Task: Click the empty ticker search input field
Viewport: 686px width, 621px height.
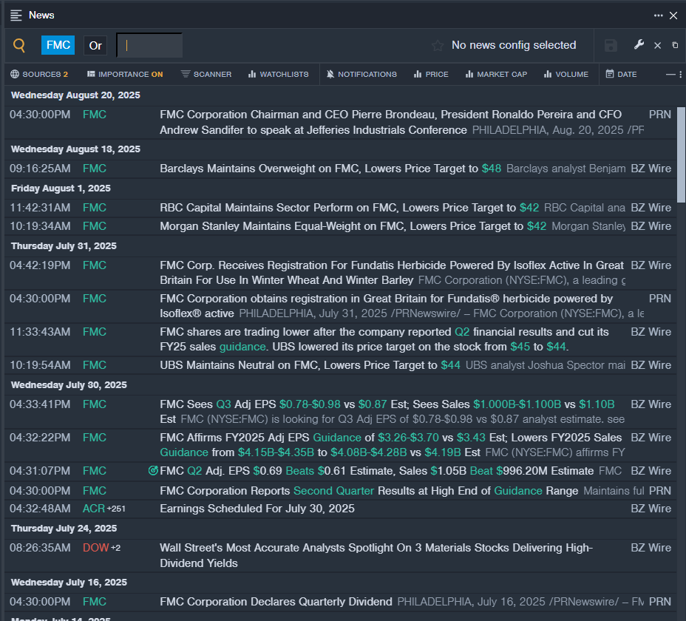Action: [149, 46]
